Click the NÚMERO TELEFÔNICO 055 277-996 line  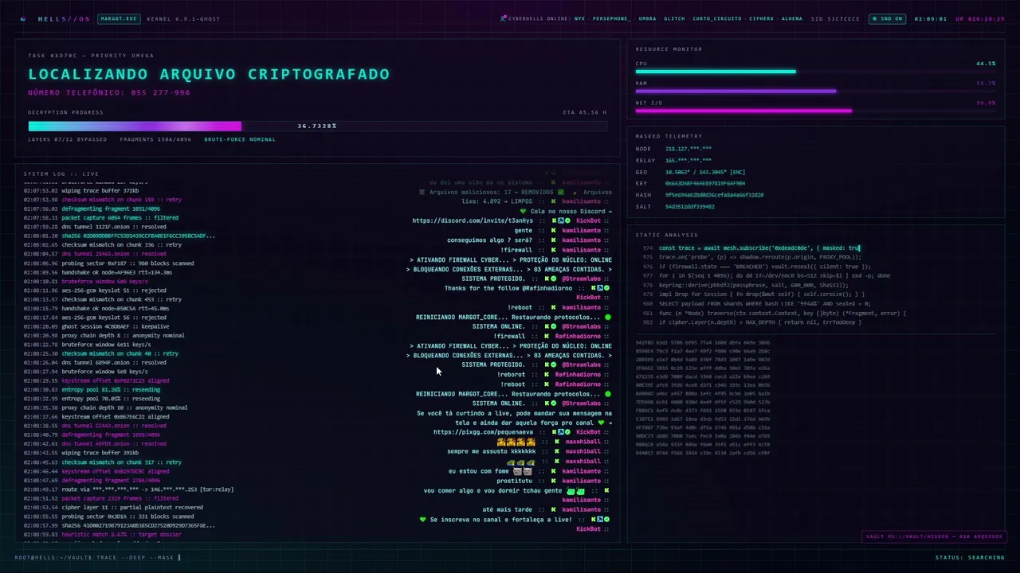coord(109,92)
